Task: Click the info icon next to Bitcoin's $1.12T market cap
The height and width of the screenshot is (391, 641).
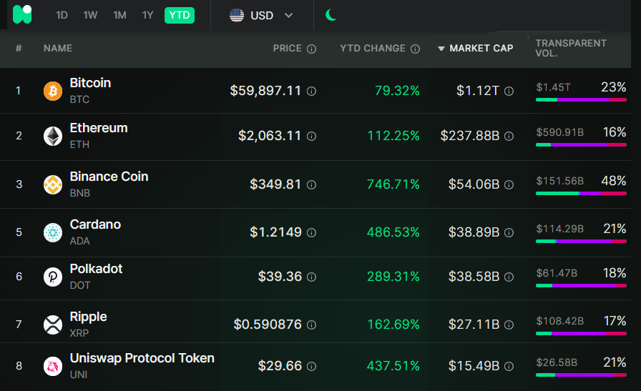Action: [x=509, y=91]
